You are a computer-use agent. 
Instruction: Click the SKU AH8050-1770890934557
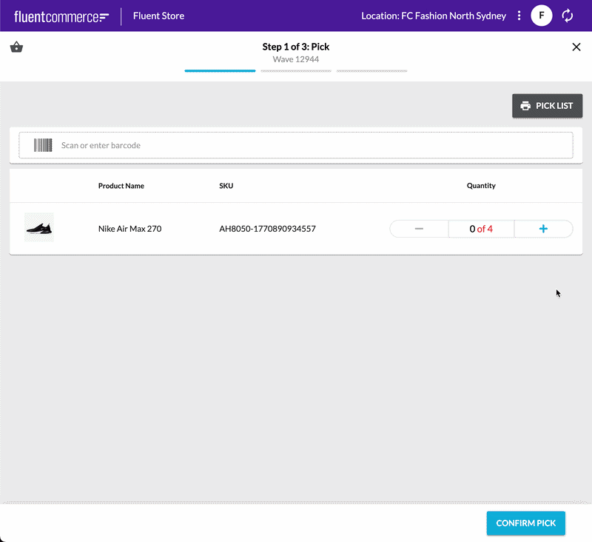(267, 229)
